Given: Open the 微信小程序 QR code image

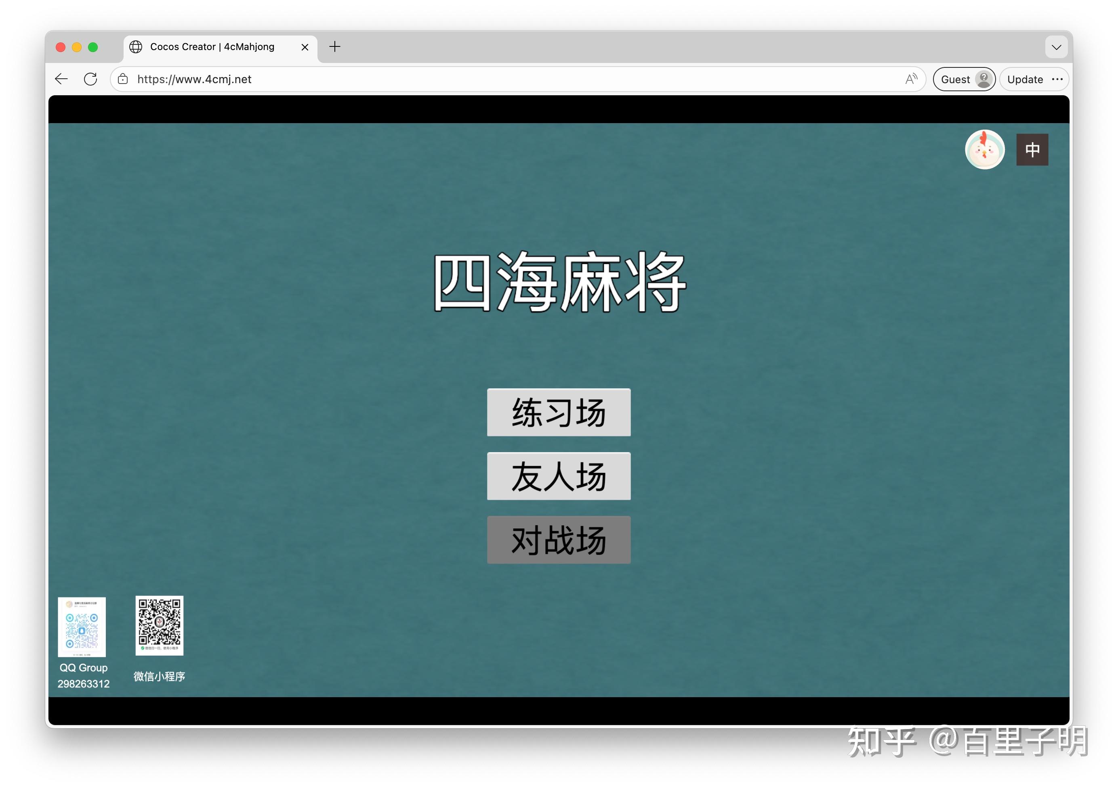Looking at the screenshot, I should click(x=159, y=625).
